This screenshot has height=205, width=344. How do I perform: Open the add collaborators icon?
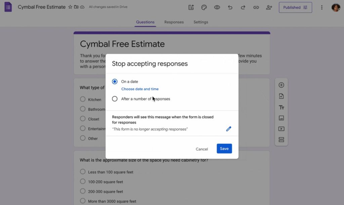click(269, 7)
